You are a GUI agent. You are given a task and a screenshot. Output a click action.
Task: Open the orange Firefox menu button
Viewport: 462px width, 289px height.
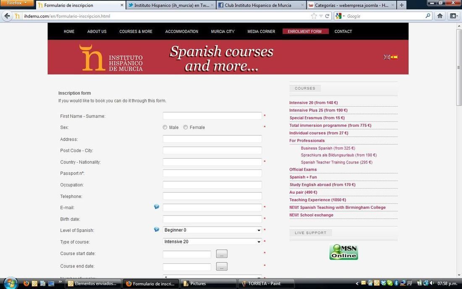point(17,3)
